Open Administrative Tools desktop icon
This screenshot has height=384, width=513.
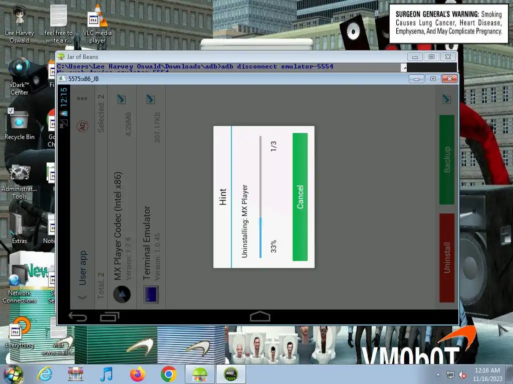coord(20,181)
